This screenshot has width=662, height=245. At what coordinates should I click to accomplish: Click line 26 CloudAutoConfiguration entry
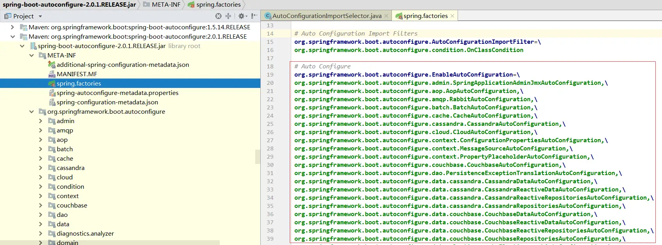(x=416, y=132)
